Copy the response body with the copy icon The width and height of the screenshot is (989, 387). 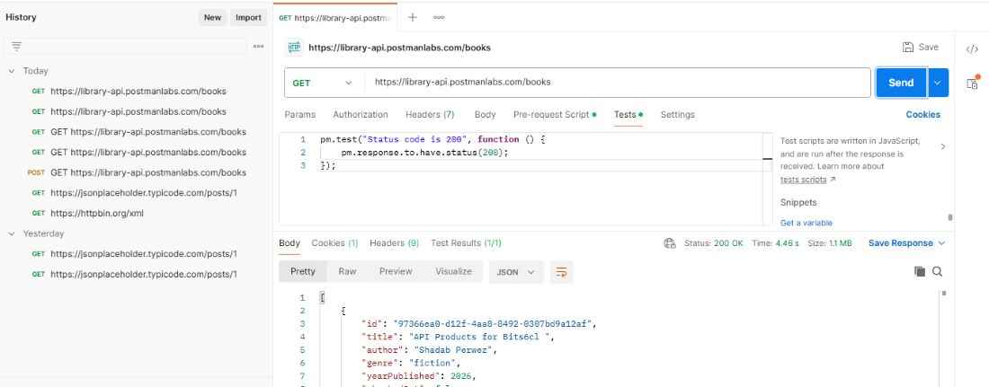(920, 272)
